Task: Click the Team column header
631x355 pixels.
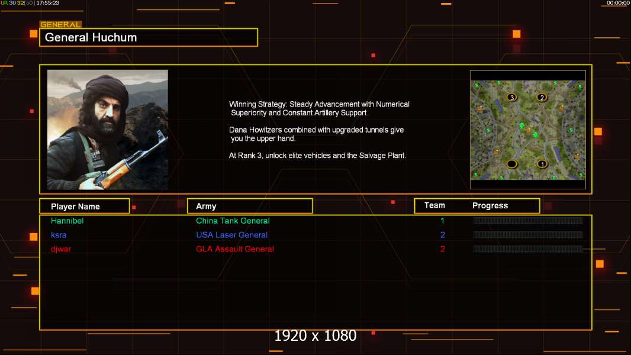Action: pos(434,205)
